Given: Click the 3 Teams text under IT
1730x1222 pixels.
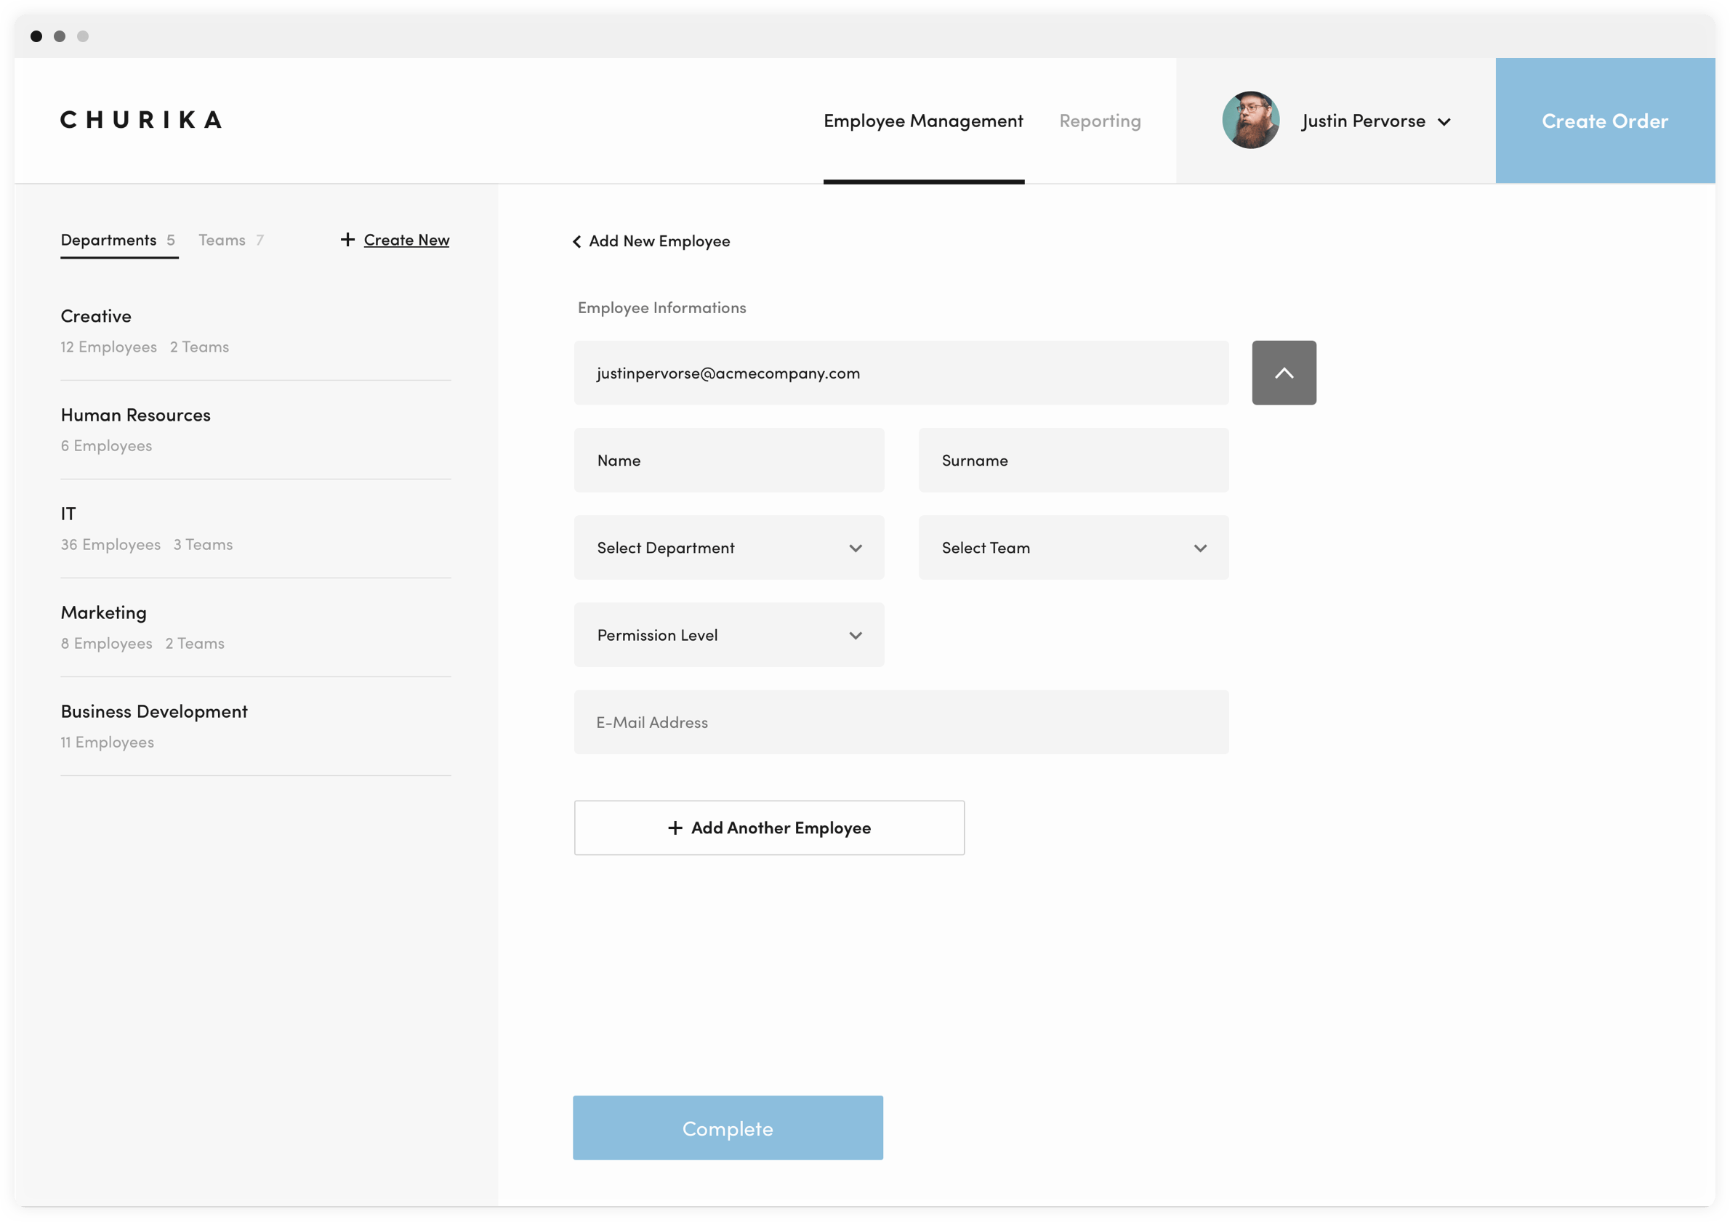Looking at the screenshot, I should point(203,544).
